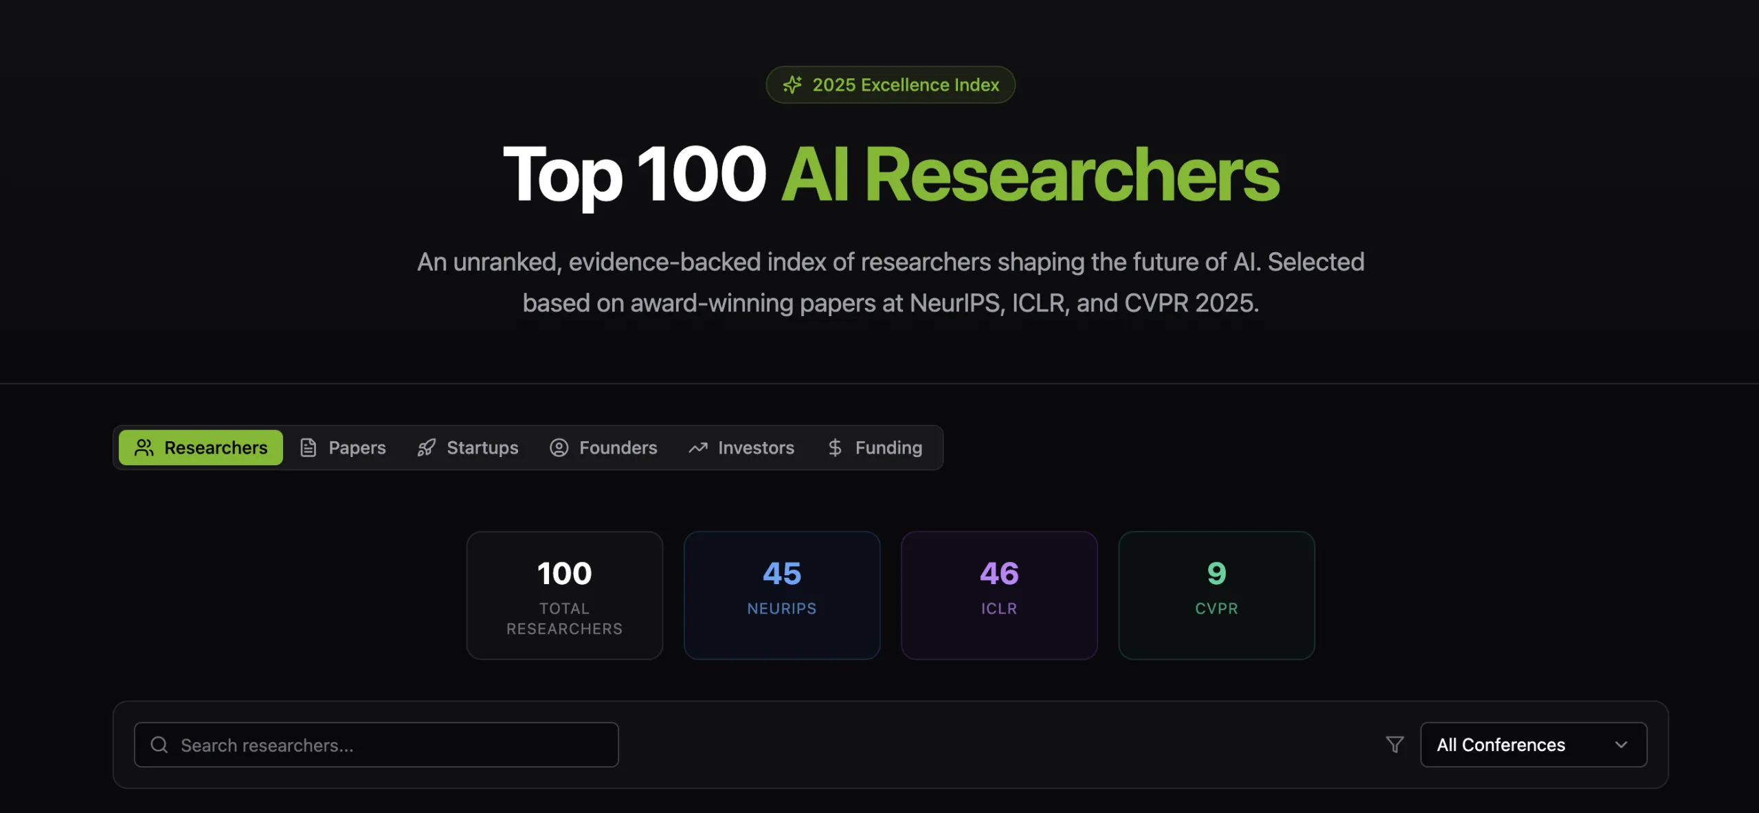Switch to the Startups tab

tap(482, 447)
